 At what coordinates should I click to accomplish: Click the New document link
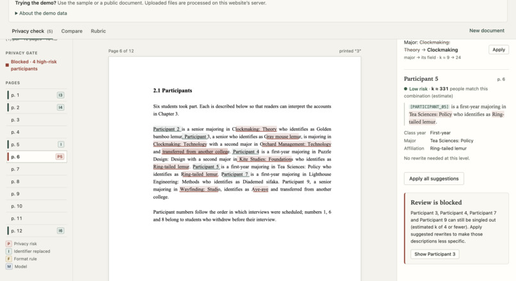tap(487, 31)
